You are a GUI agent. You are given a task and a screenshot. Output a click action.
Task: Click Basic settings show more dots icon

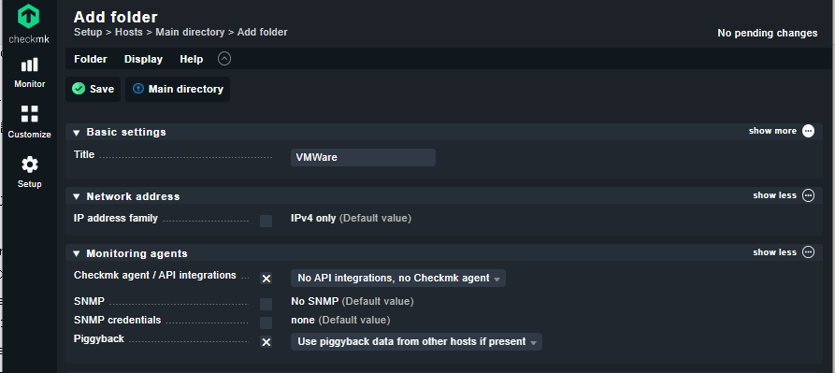coord(809,131)
